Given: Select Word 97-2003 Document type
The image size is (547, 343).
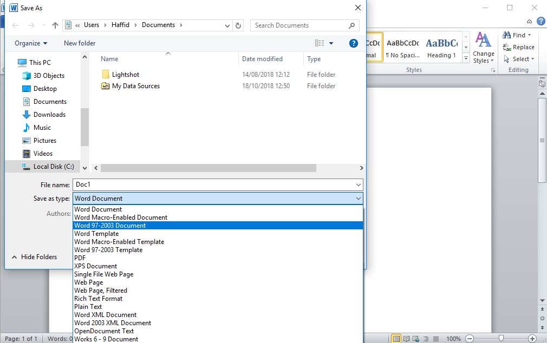Looking at the screenshot, I should [218, 226].
